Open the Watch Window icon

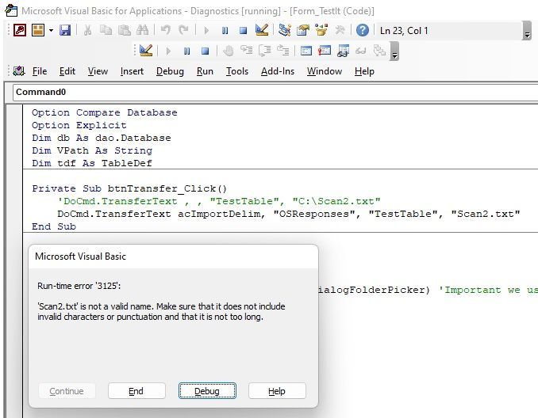click(343, 51)
